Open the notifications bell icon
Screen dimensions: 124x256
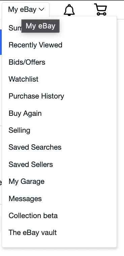(69, 10)
